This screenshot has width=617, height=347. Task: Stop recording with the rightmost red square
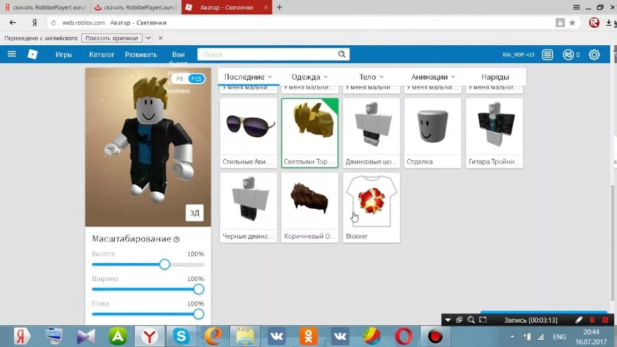[604, 320]
